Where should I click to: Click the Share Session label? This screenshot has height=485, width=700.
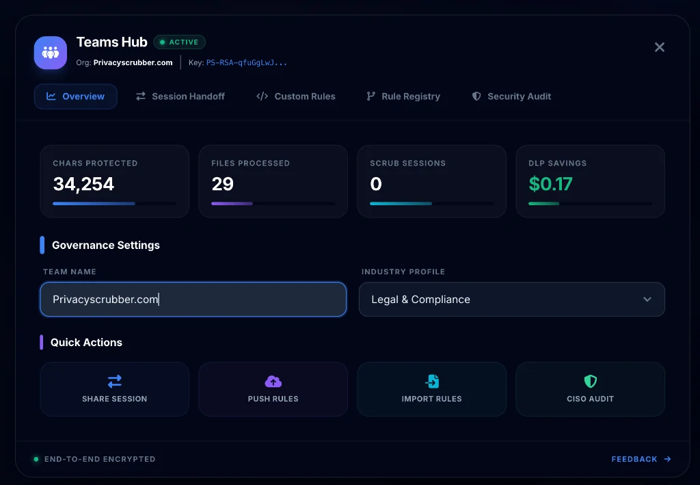point(115,399)
